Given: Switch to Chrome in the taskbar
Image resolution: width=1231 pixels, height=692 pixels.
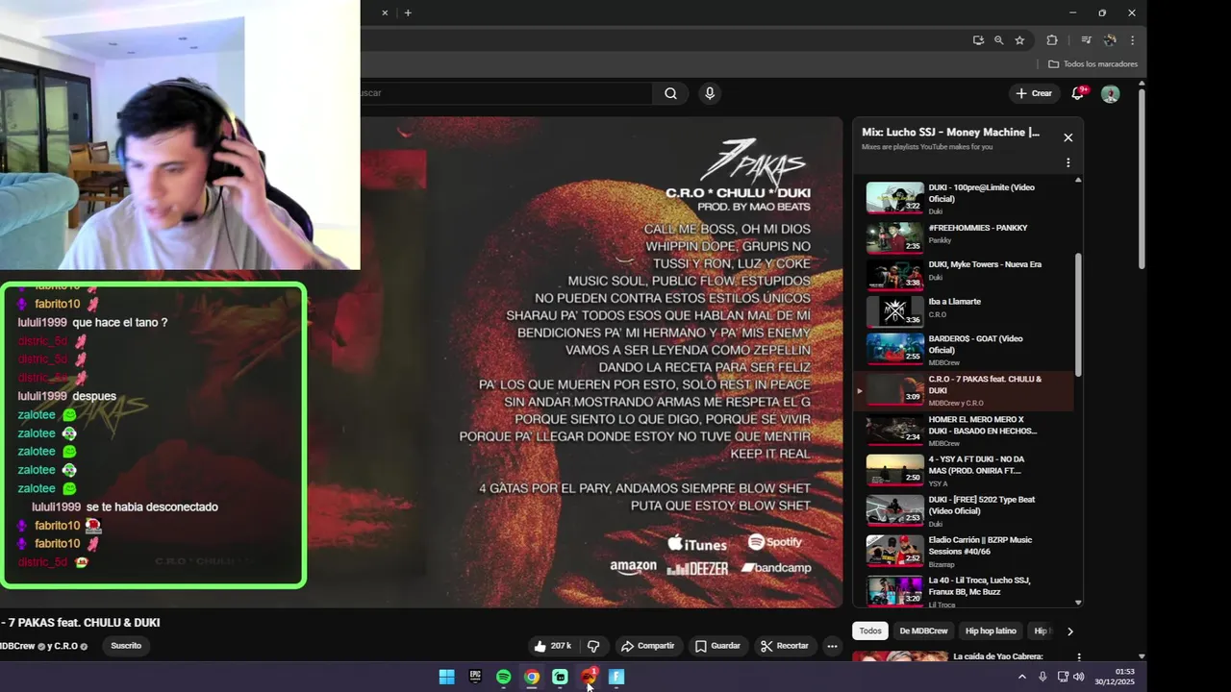Looking at the screenshot, I should [532, 677].
